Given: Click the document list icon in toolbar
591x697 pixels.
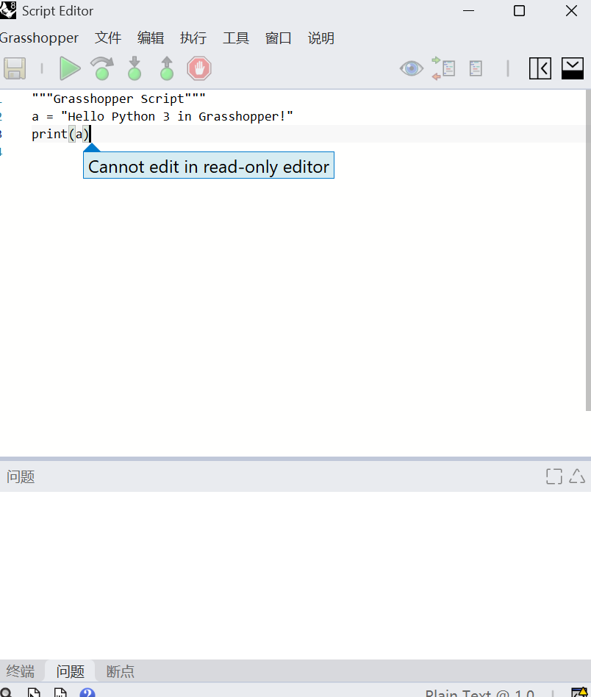Looking at the screenshot, I should pyautogui.click(x=476, y=69).
